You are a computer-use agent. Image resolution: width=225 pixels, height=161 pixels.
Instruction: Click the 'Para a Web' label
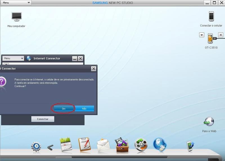[x=209, y=131]
